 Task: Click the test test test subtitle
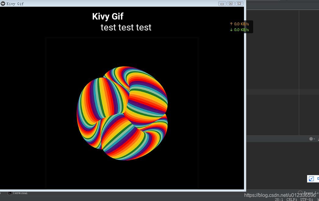[126, 27]
